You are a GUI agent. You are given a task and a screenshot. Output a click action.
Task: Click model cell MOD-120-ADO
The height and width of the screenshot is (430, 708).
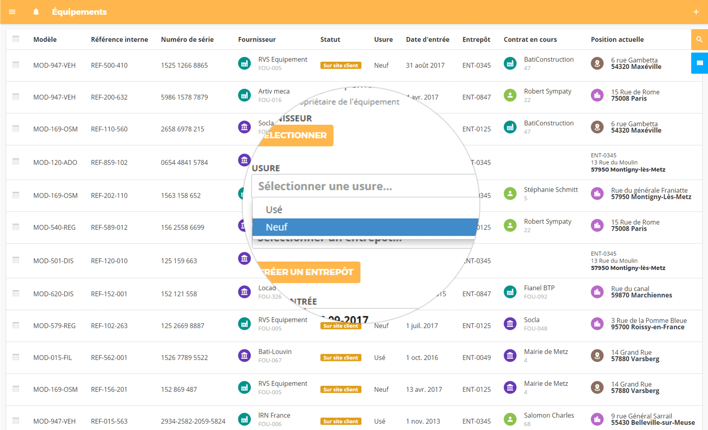coord(55,163)
